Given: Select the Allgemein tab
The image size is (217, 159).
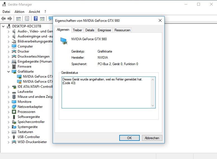Looking at the screenshot, I should coord(63,30).
